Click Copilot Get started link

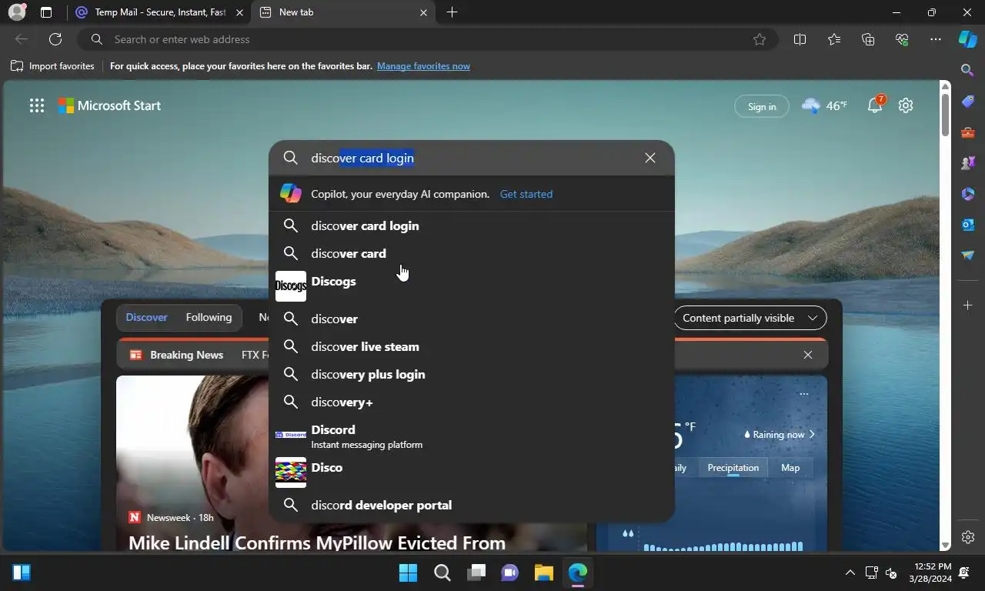click(526, 194)
